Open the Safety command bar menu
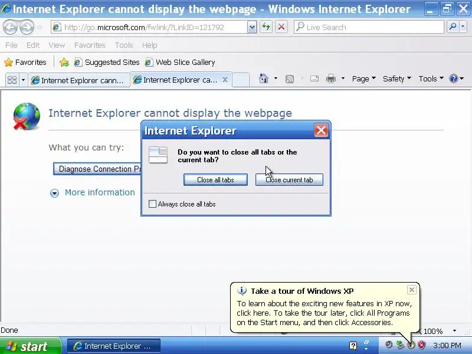The width and height of the screenshot is (472, 354). pos(396,79)
